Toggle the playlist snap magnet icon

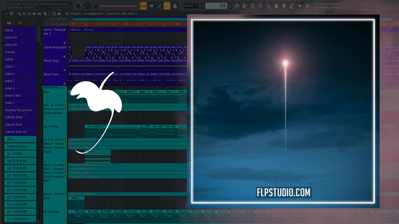coord(12,14)
